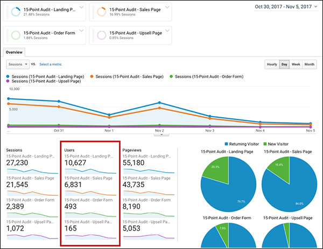Click the Select a metric link
323x249 pixels.
pyautogui.click(x=51, y=64)
